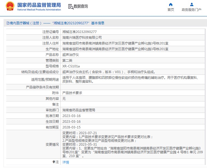The width and height of the screenshot is (207, 168).
Task: Click the national emblem logo
Action: [x=10, y=6]
